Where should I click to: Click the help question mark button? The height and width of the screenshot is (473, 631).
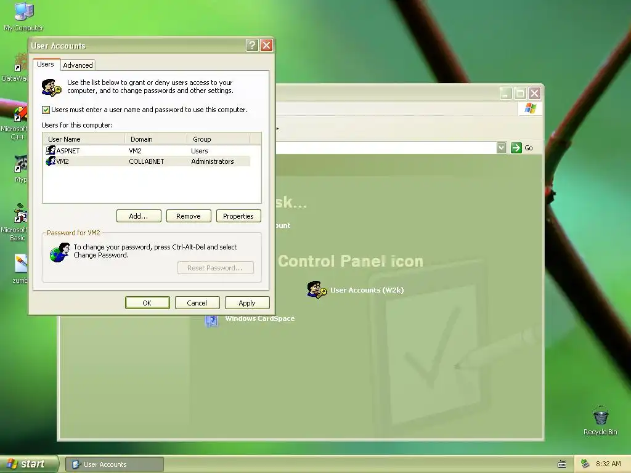(x=252, y=45)
